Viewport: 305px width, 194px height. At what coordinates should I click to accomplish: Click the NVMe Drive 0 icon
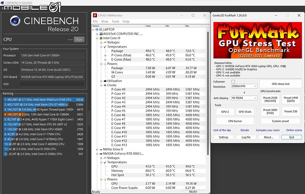101,149
